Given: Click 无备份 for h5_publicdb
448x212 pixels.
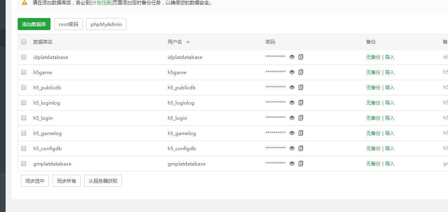Looking at the screenshot, I should [x=373, y=88].
